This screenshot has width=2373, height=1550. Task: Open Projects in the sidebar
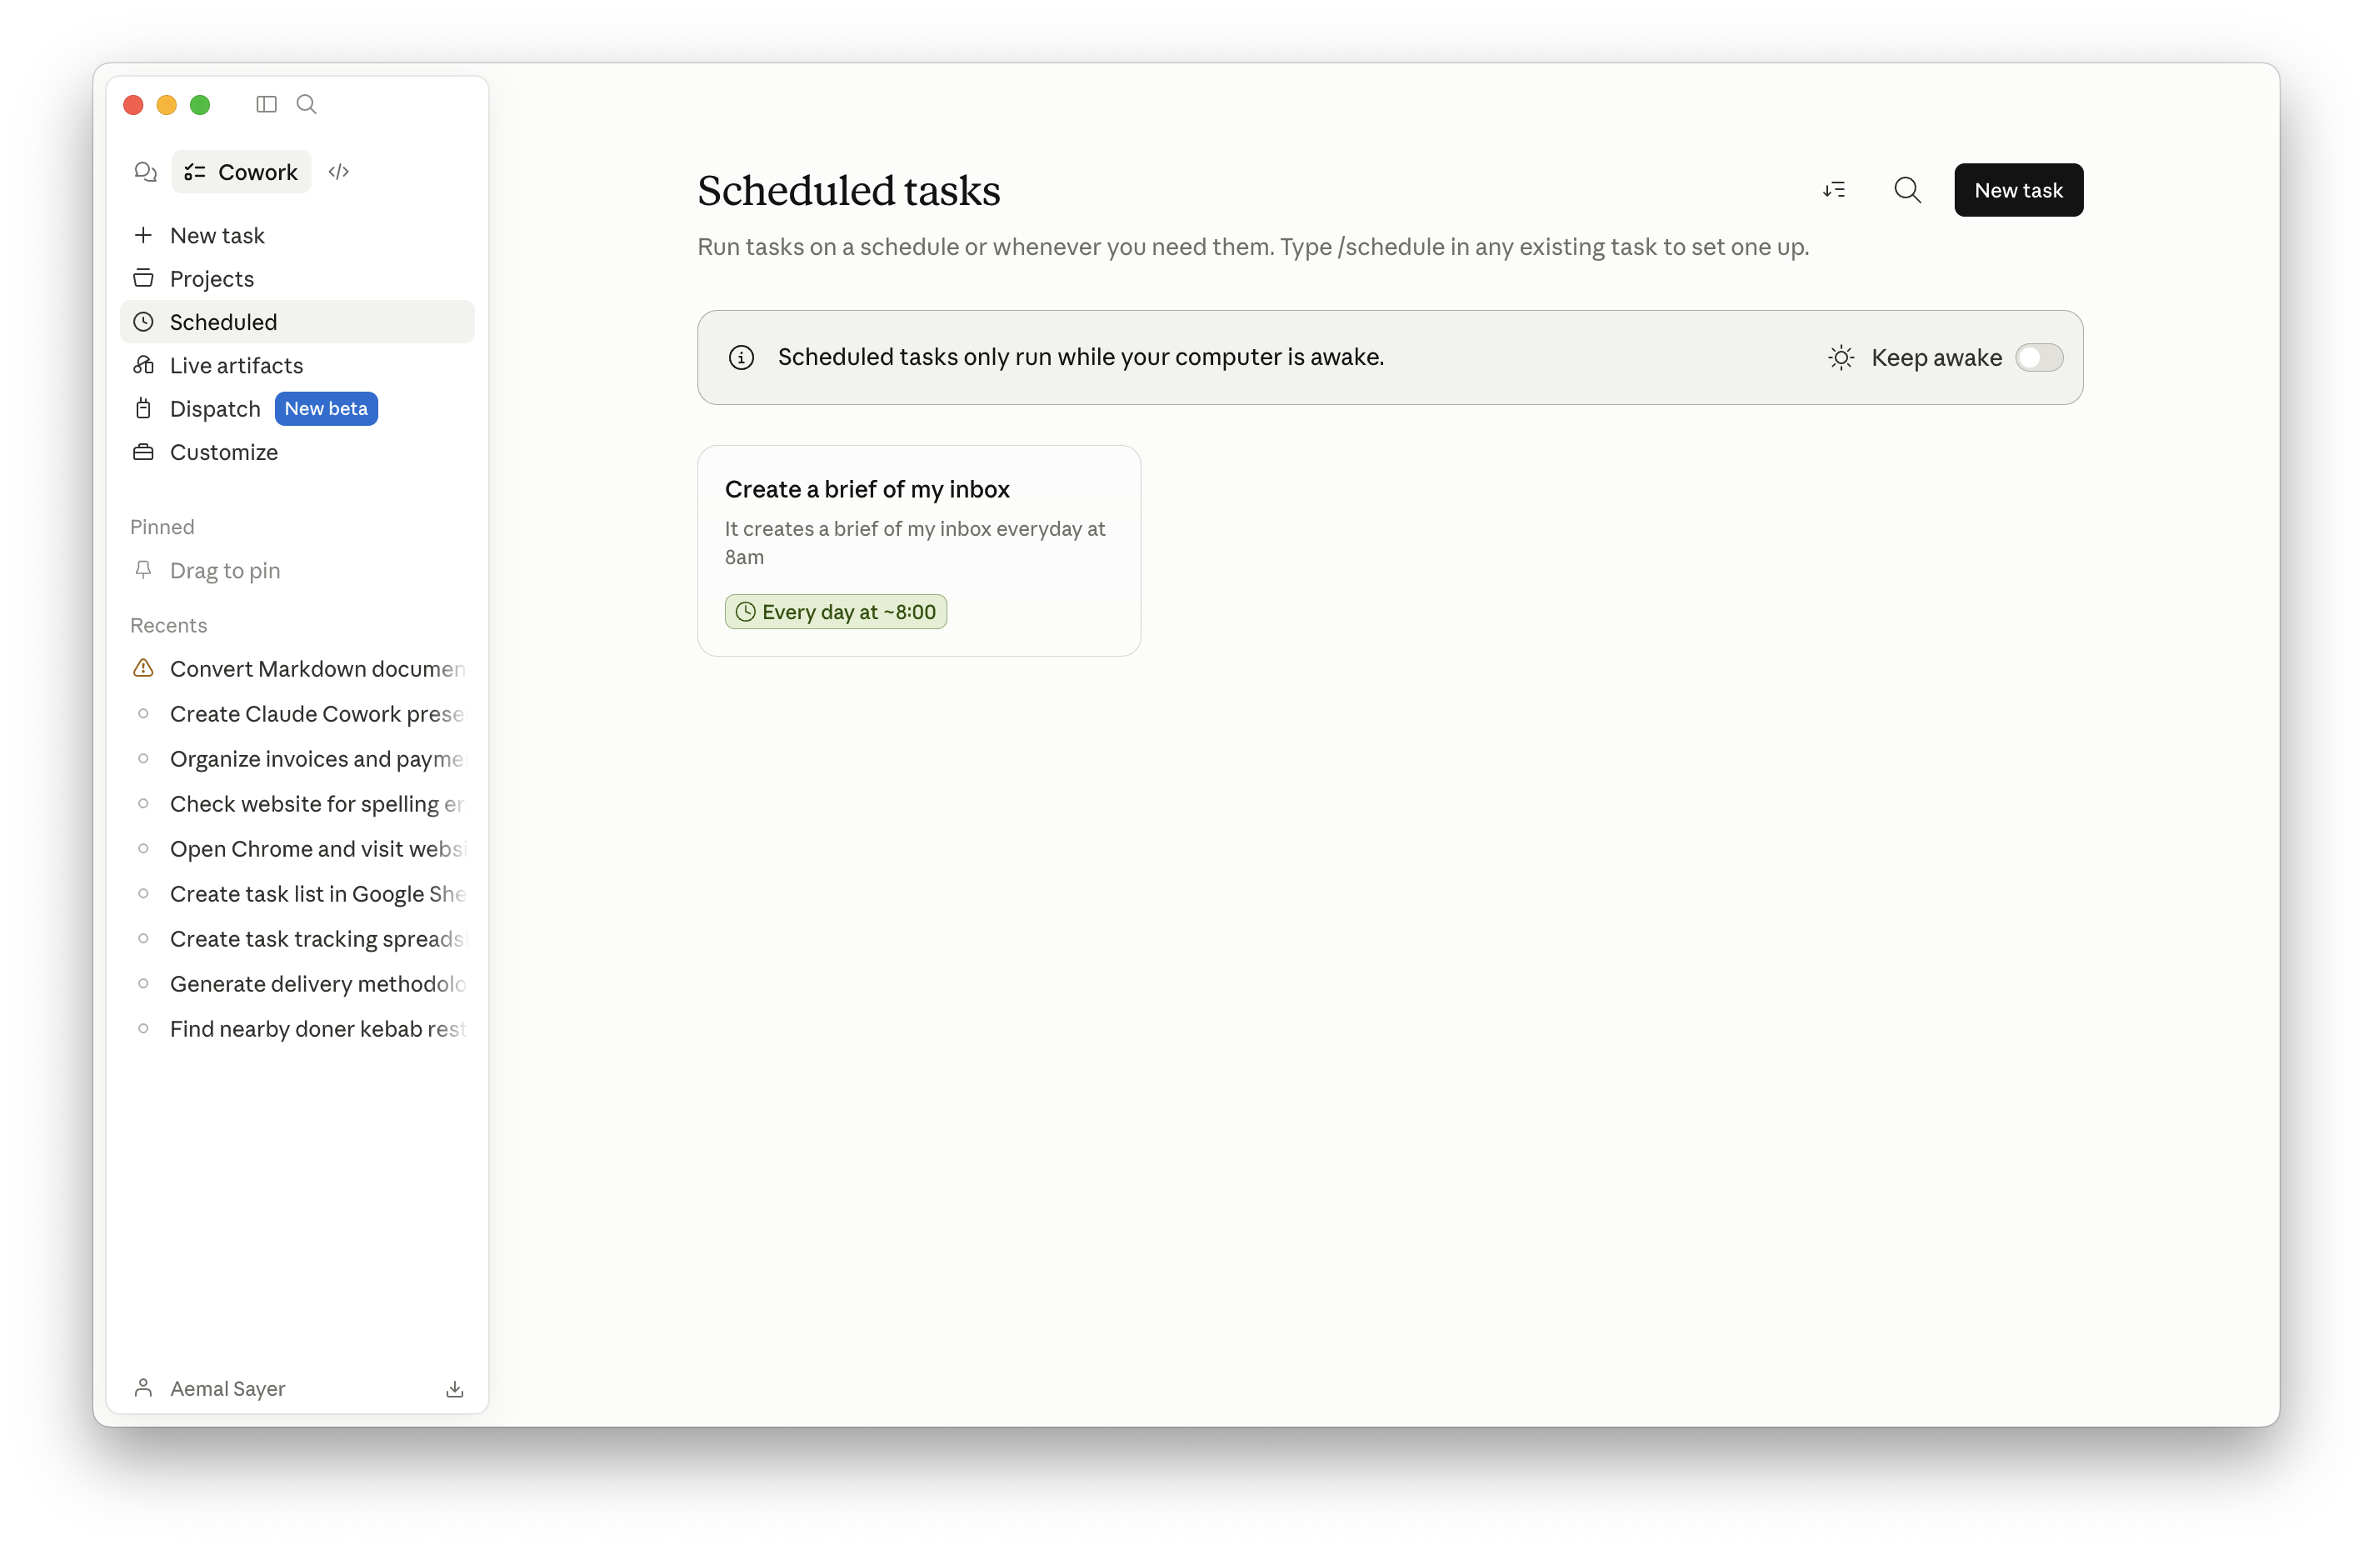(x=212, y=279)
